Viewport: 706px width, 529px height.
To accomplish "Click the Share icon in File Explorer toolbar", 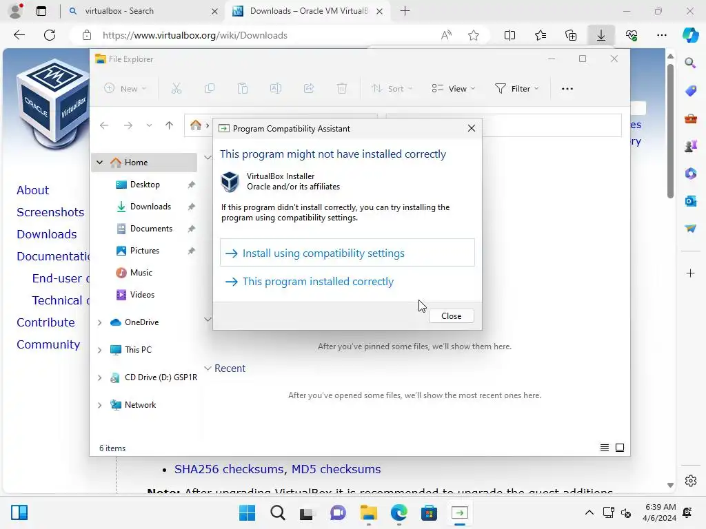I will tap(309, 89).
